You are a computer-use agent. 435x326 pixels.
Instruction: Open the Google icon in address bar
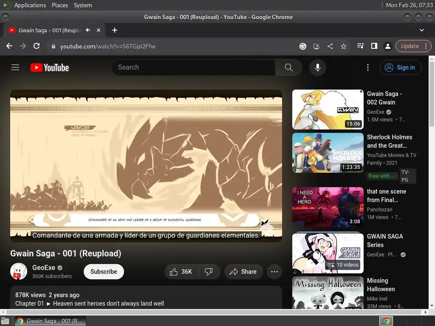(302, 46)
